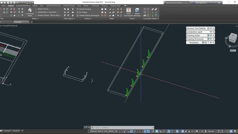
Task: Click the keyword search box in title bar
Action: (x=177, y=3)
